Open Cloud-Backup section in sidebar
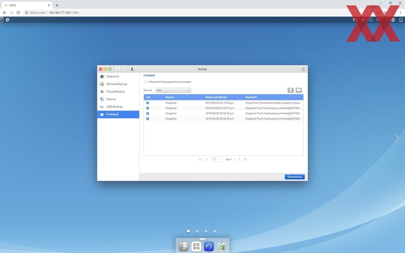The width and height of the screenshot is (405, 253). 118,92
